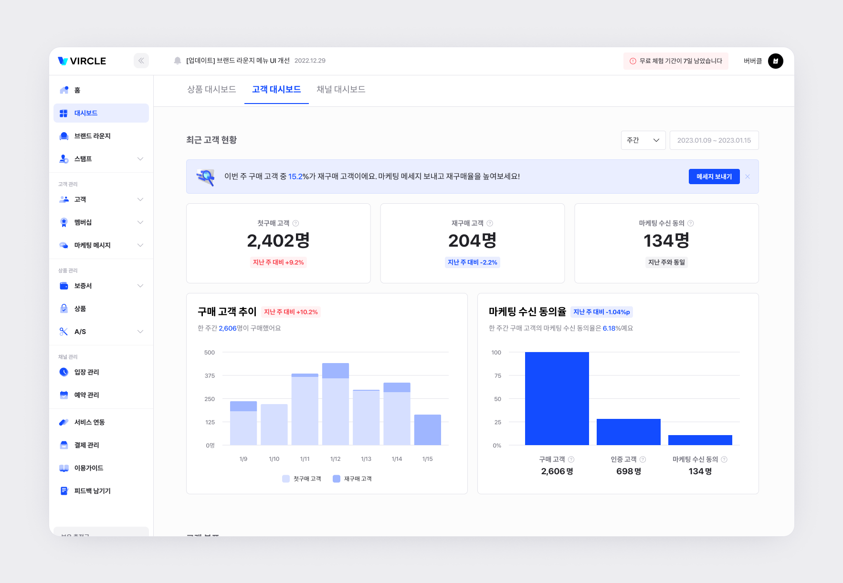Click the 1/12 bar in purchase chart
The width and height of the screenshot is (843, 583).
(x=336, y=404)
